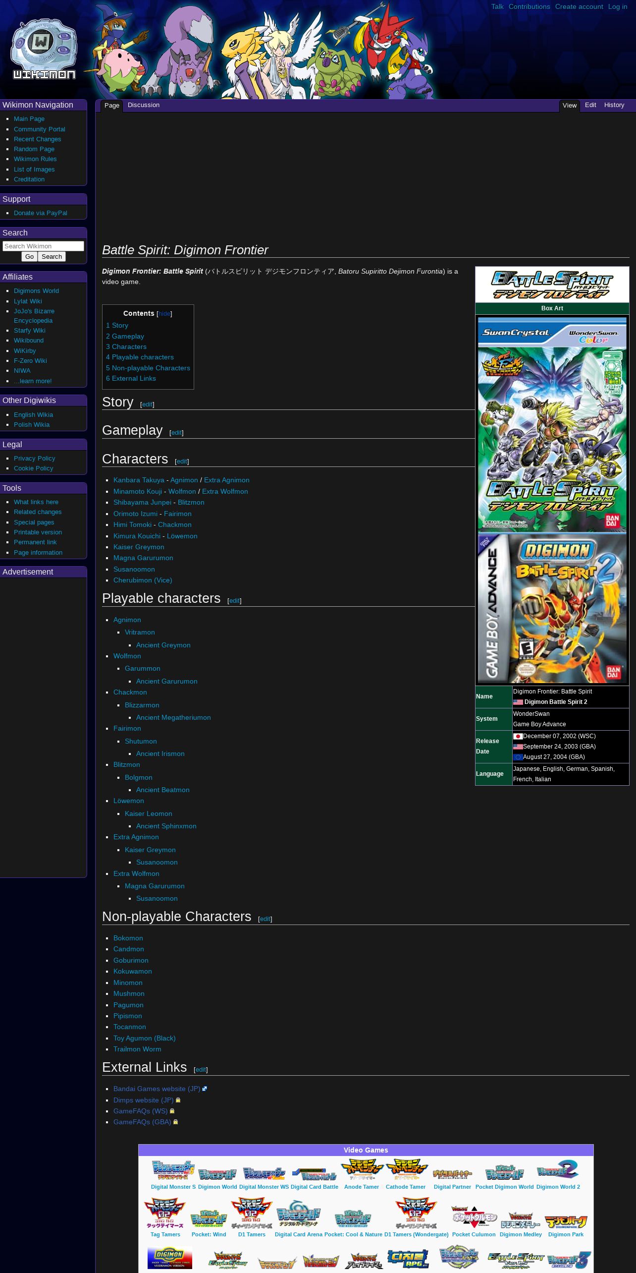636x1273 pixels.
Task: Select the Page tab
Action: (x=112, y=106)
